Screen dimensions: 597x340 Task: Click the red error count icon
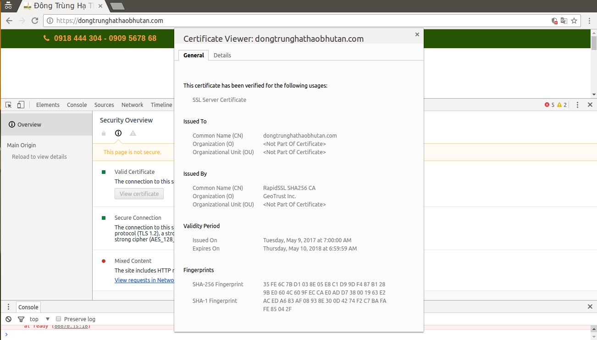coord(547,105)
